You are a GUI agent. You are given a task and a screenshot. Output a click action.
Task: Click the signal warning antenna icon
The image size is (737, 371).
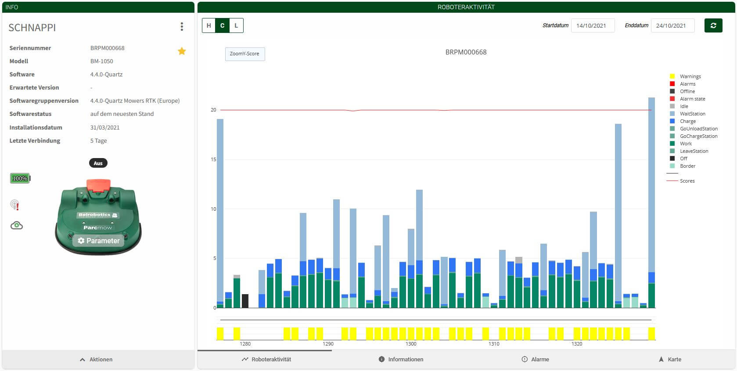[x=15, y=205]
